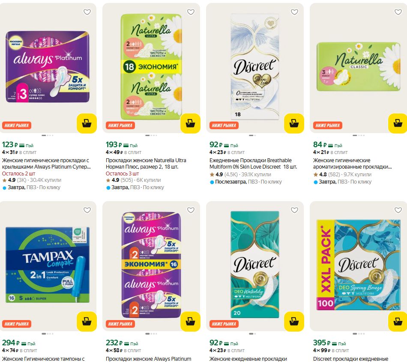The width and height of the screenshot is (407, 362).
Task: Add Discreet XXL Pack 100 to cart
Action: click(398, 321)
